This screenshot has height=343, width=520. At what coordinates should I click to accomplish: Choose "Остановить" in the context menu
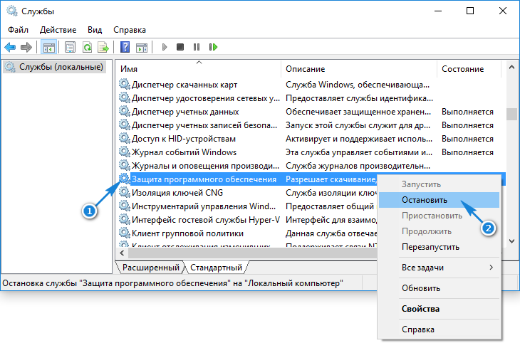click(426, 201)
